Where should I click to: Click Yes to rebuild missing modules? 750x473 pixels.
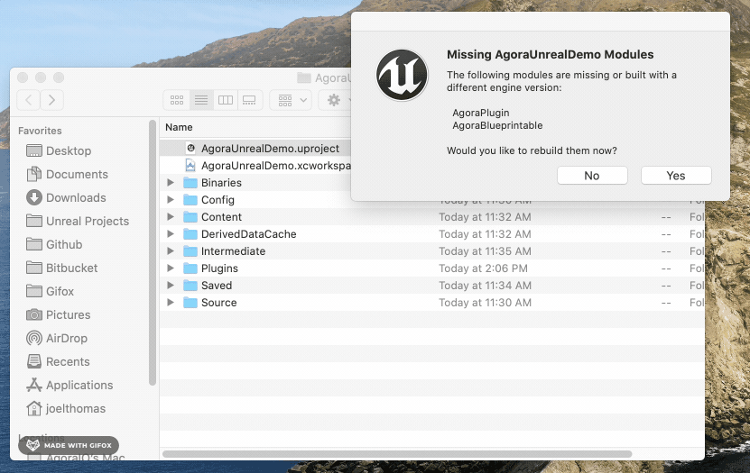click(x=676, y=175)
